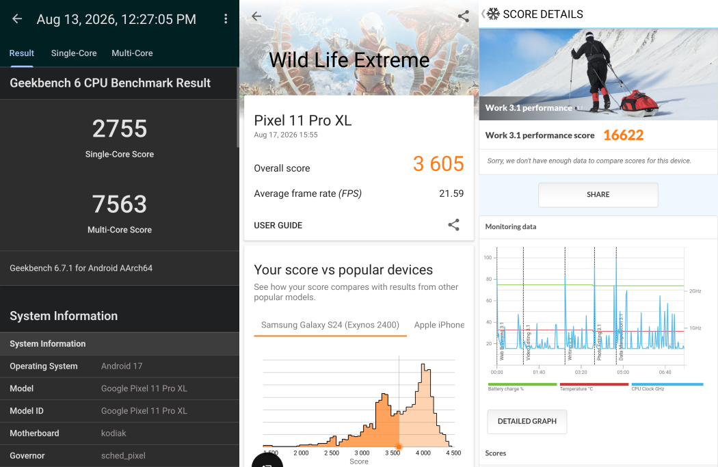Share score via icon beside USER GUIDE

click(x=453, y=225)
